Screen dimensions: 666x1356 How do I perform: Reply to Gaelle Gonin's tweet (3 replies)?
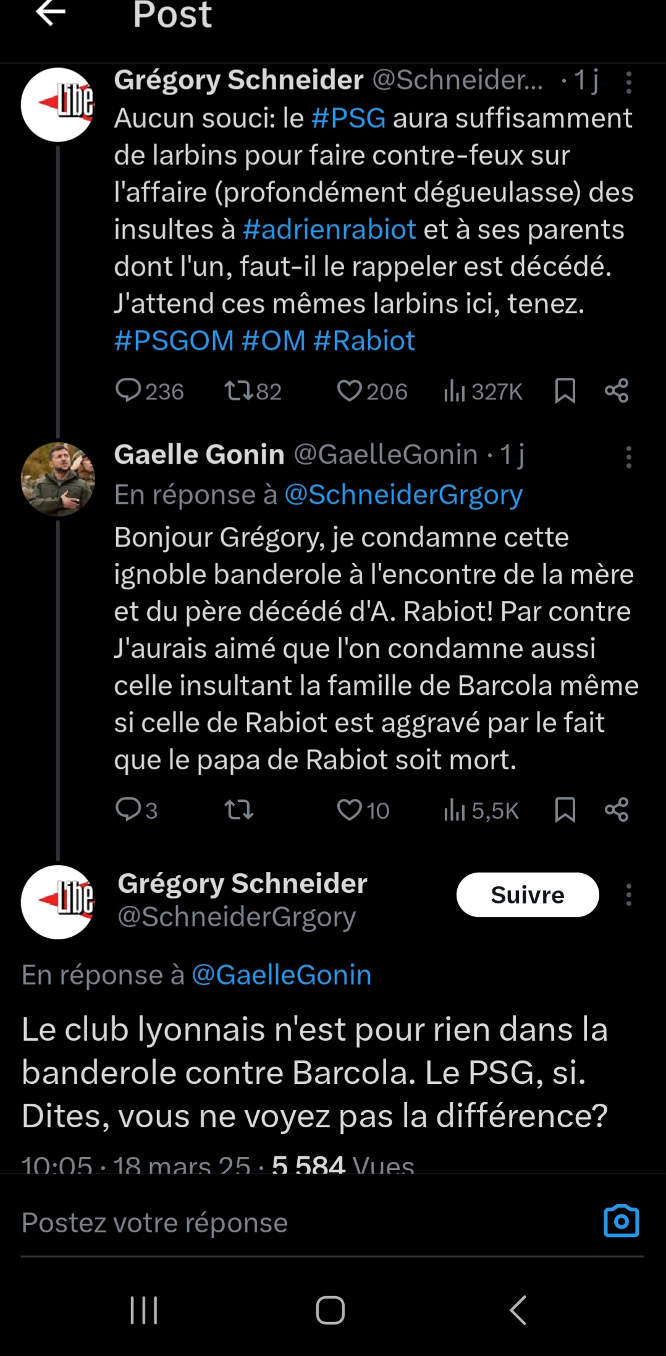tap(129, 809)
